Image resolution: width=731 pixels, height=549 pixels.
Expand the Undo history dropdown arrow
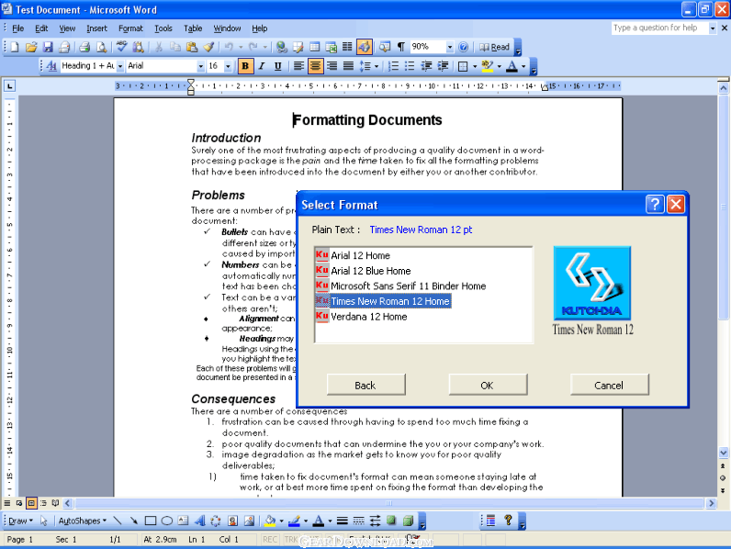pos(241,47)
